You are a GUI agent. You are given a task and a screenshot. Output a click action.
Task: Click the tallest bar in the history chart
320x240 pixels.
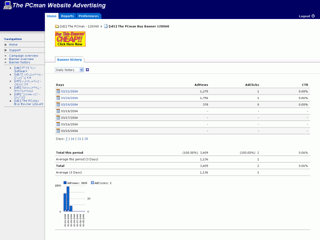[x=68, y=199]
